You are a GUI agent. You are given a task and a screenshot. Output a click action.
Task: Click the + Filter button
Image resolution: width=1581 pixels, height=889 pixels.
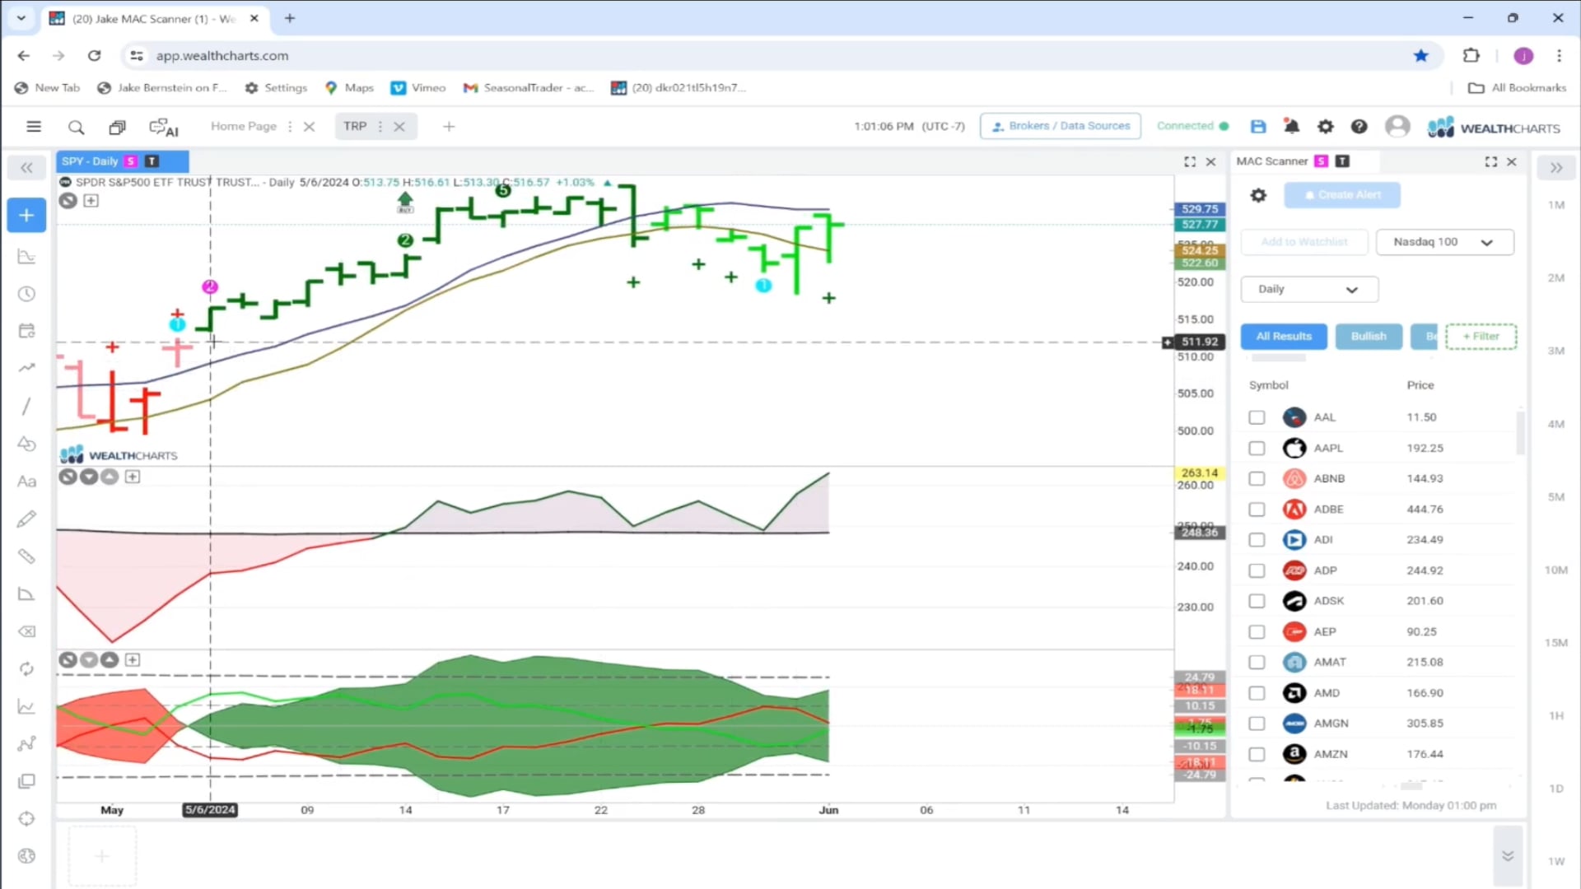[x=1481, y=337]
